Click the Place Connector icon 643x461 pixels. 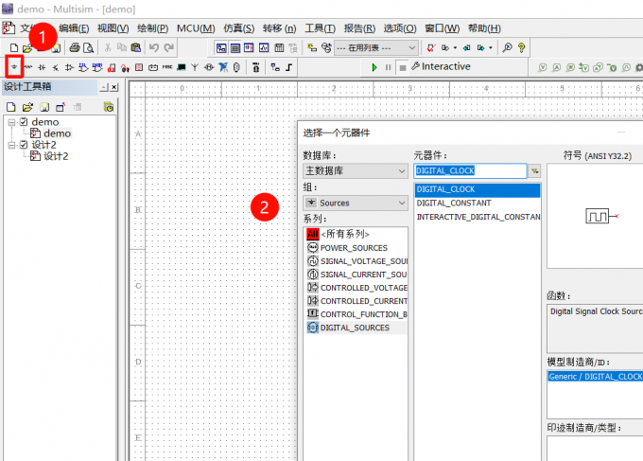236,67
